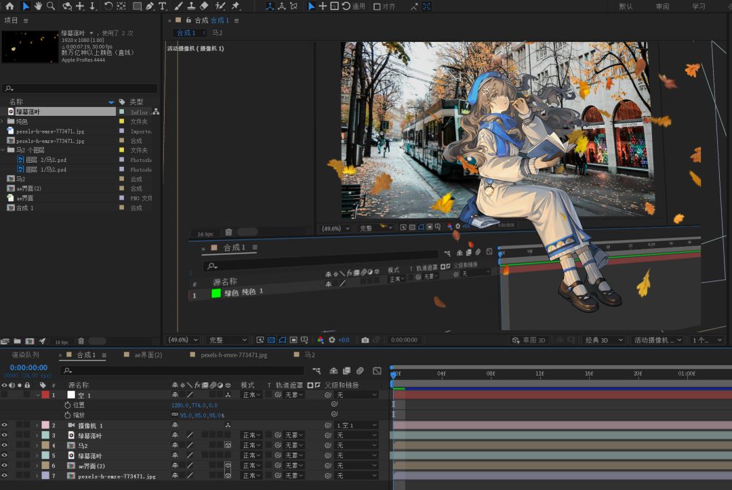
Task: Open the ae界面(2) timeline tab
Action: [x=148, y=354]
